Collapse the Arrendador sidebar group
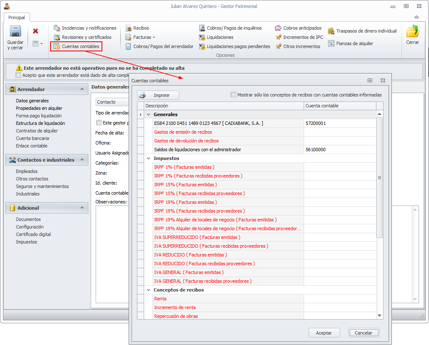 tap(82, 89)
